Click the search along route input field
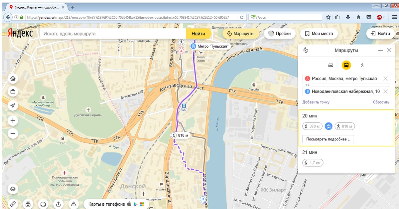 tap(113, 34)
